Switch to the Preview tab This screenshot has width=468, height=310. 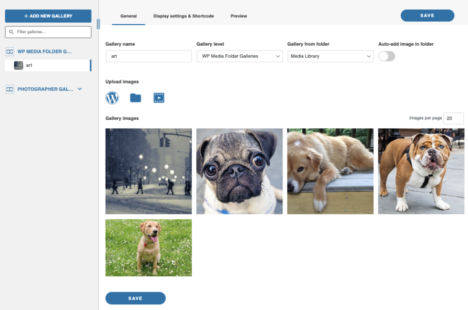239,16
